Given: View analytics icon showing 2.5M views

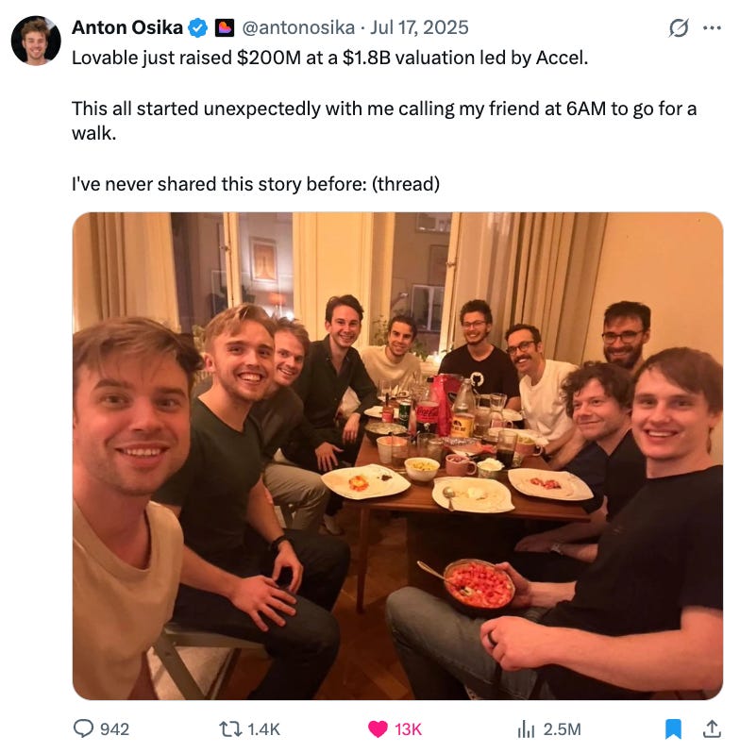Looking at the screenshot, I should click(x=526, y=728).
